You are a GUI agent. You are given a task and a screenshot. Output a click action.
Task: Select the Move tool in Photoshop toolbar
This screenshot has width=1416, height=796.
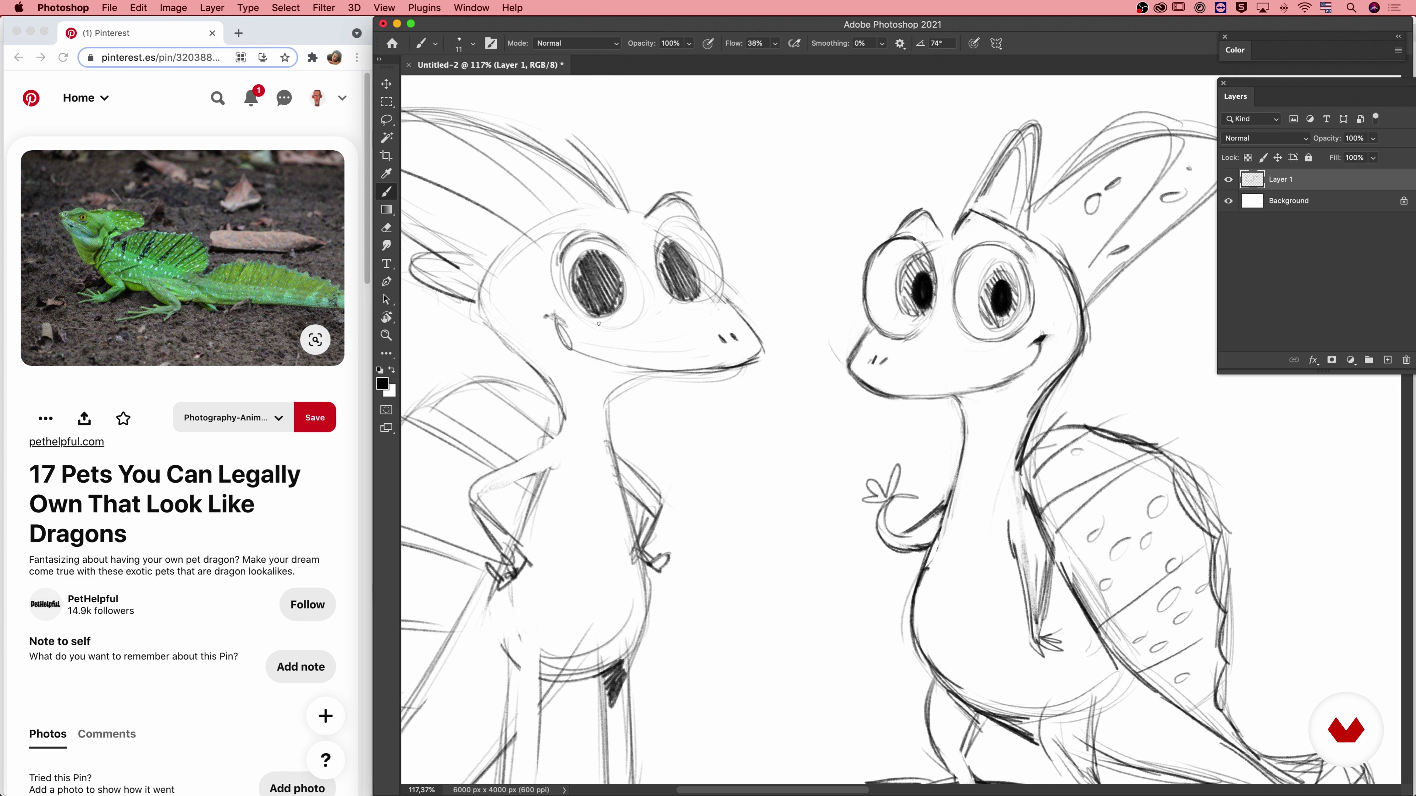(x=386, y=84)
